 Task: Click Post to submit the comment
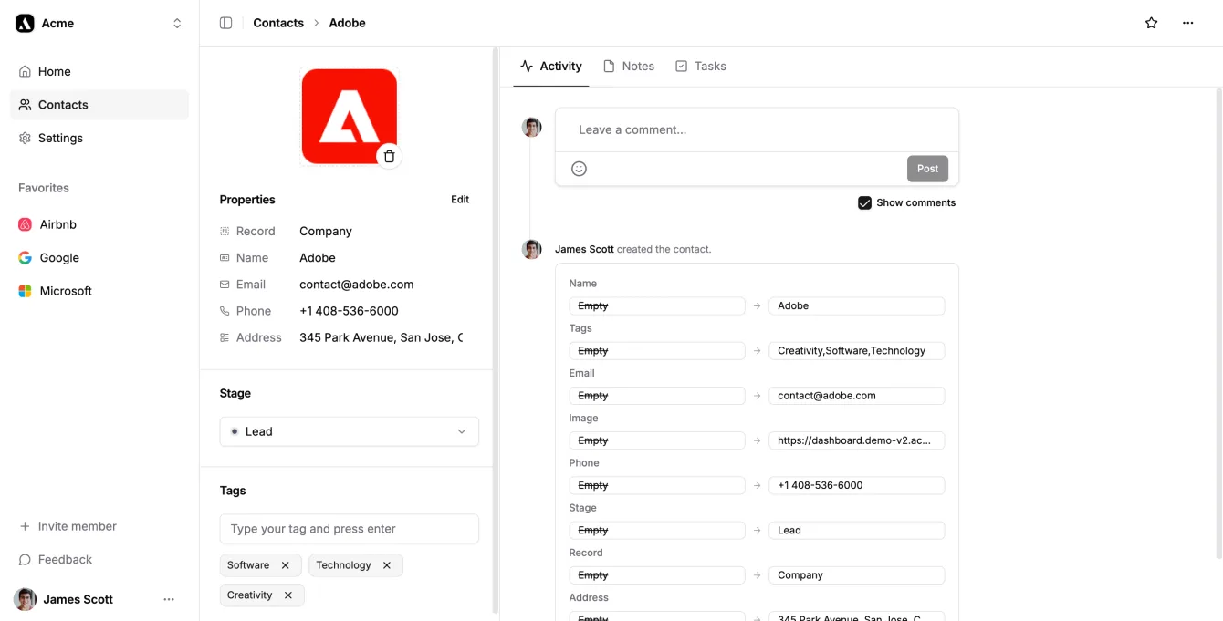point(927,168)
